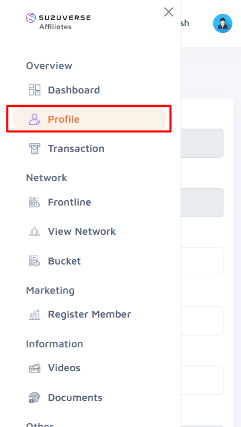
Task: Close the sidebar with the X icon
Action: (169, 12)
